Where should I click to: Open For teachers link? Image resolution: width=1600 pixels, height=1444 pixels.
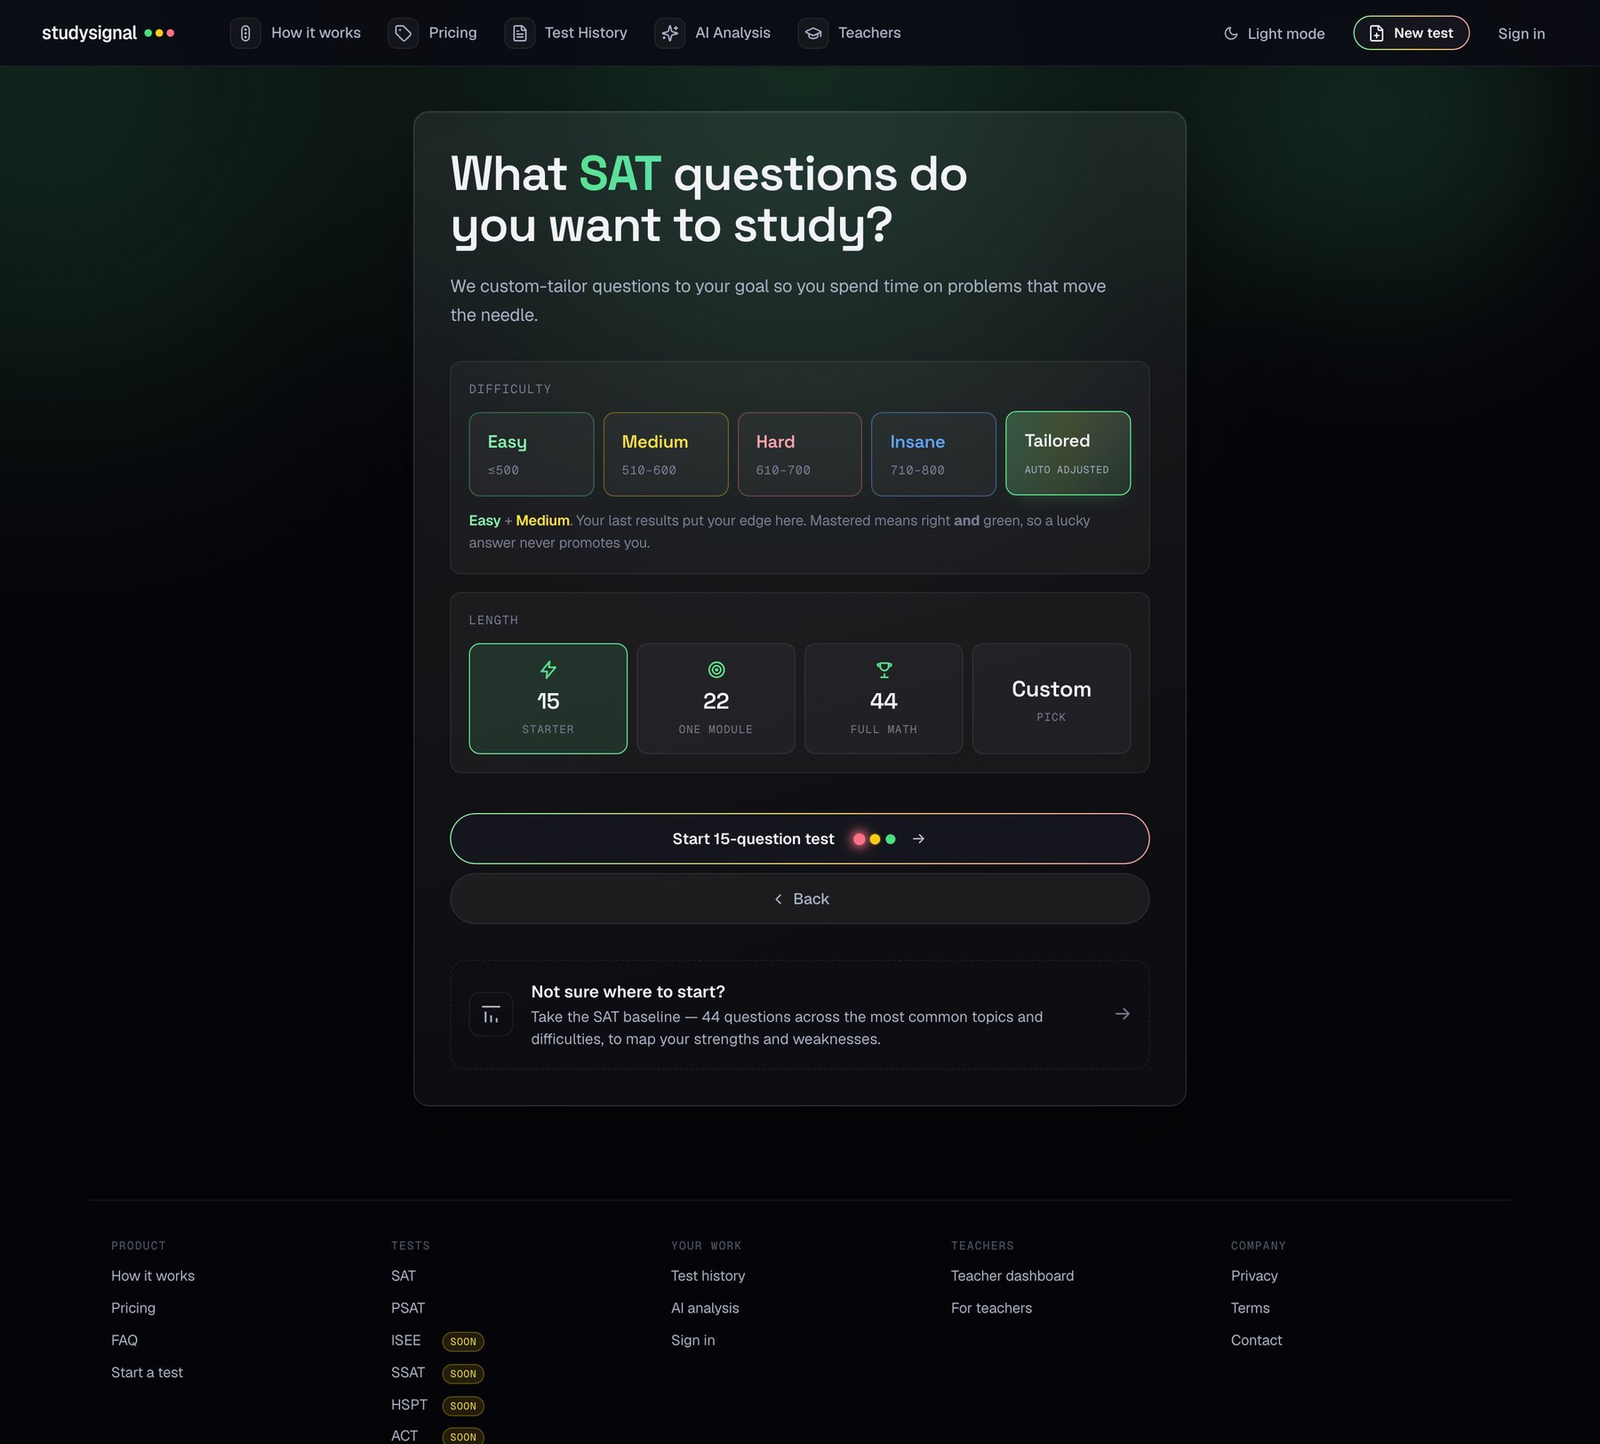coord(992,1308)
